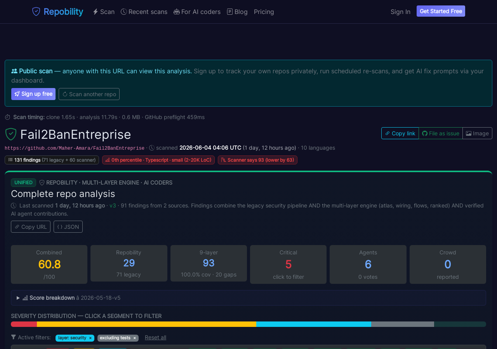Click the Fail2BanEntreprise shield icon
Image resolution: width=497 pixels, height=349 pixels.
tap(11, 134)
